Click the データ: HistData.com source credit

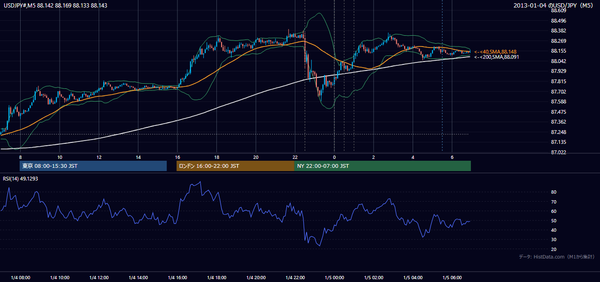pyautogui.click(x=557, y=257)
